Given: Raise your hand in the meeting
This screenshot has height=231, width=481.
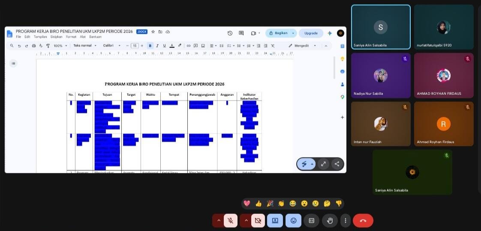Looking at the screenshot, I should (330, 221).
